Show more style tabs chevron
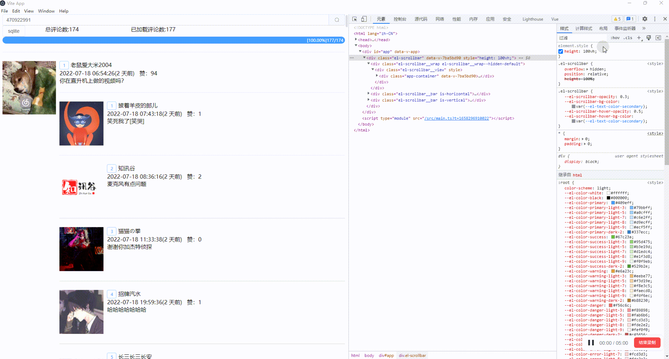The height and width of the screenshot is (359, 669). [x=644, y=29]
